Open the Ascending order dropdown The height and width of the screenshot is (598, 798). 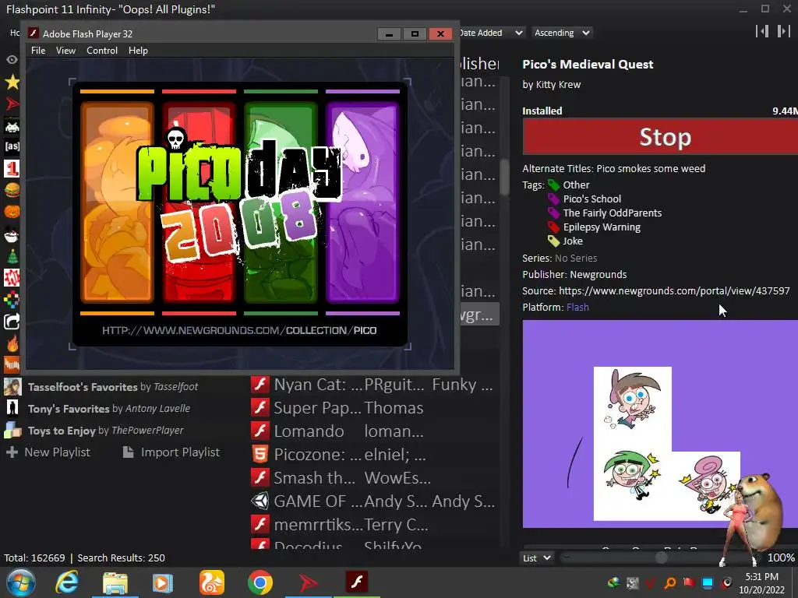[562, 33]
